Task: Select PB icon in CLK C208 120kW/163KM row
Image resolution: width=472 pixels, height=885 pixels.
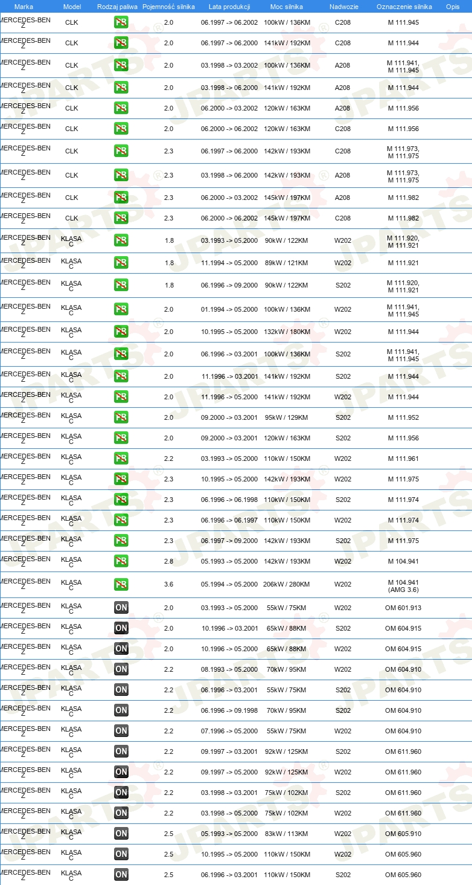Action: click(121, 129)
